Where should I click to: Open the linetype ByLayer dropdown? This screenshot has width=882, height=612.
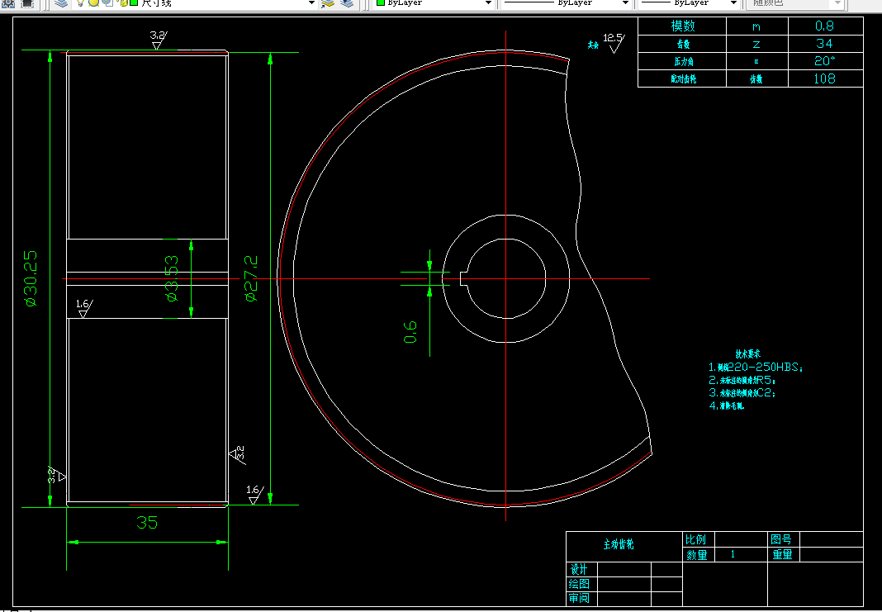625,2
